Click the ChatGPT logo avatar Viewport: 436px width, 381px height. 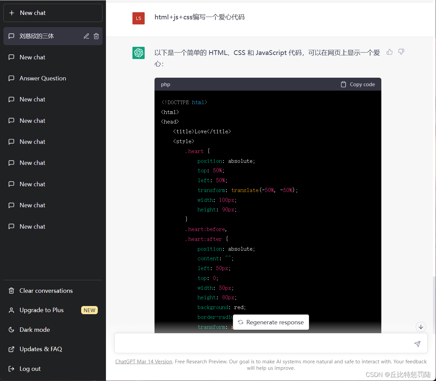(139, 53)
